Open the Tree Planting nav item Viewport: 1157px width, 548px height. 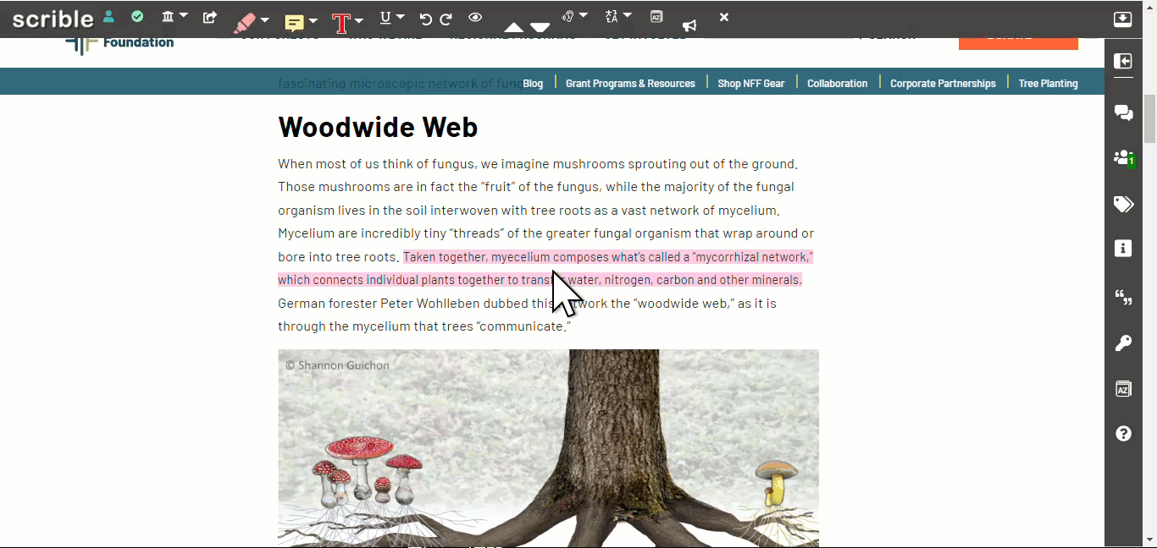pos(1048,83)
